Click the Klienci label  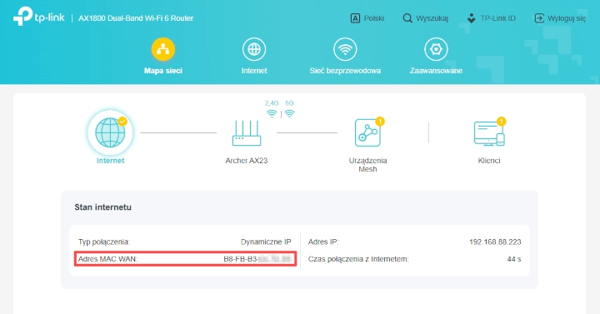click(489, 161)
